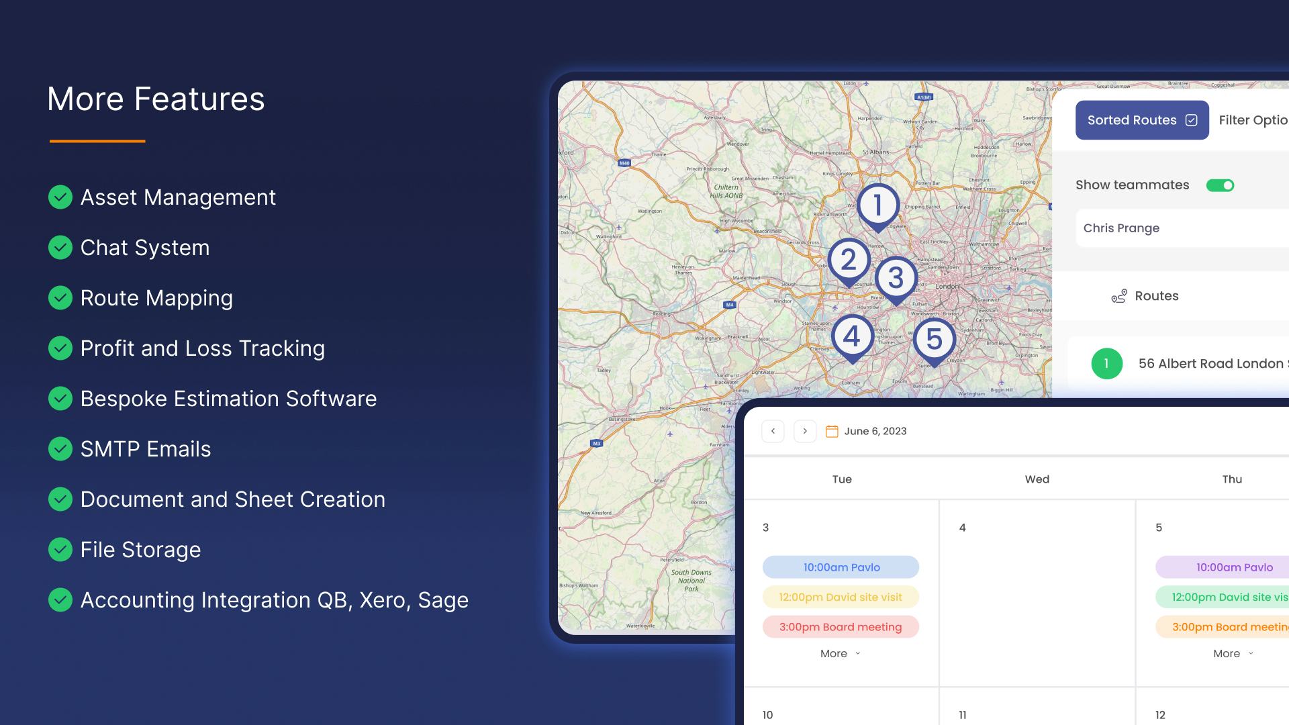Select map marker number 2
The height and width of the screenshot is (725, 1289).
[x=849, y=260]
